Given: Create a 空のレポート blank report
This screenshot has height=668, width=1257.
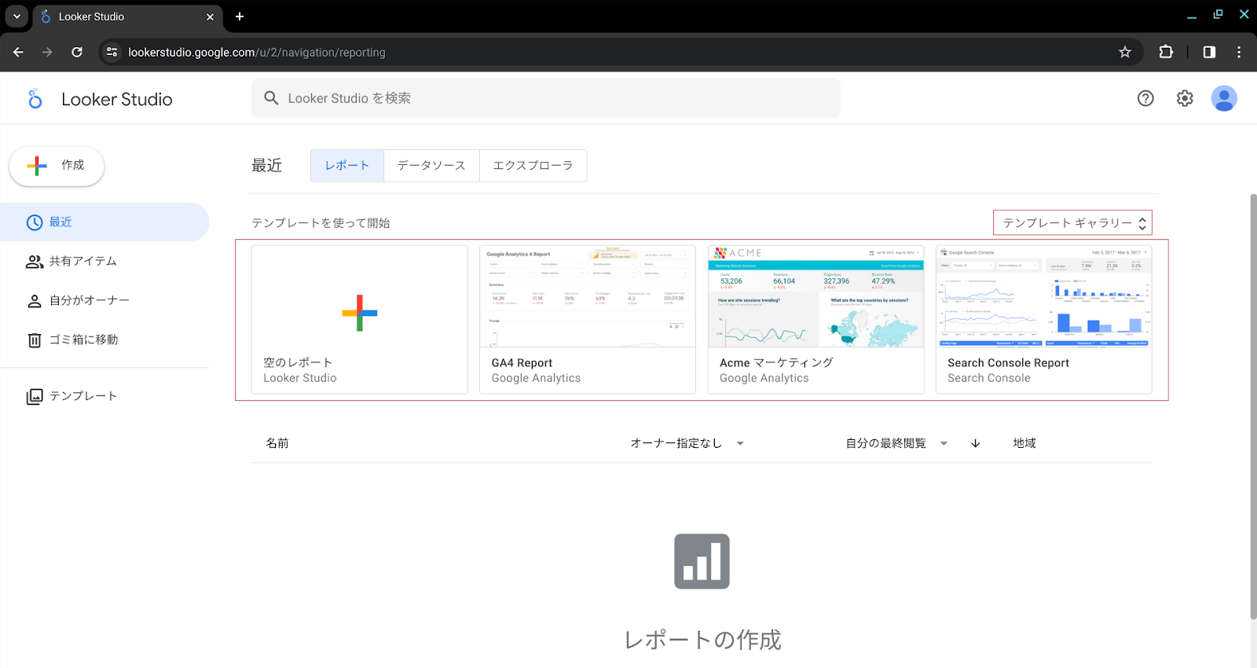Looking at the screenshot, I should 360,320.
